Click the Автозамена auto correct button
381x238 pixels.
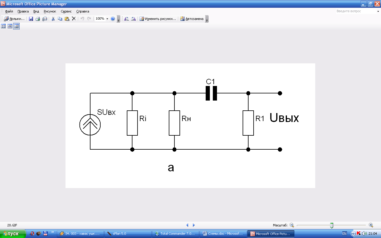[x=192, y=19]
